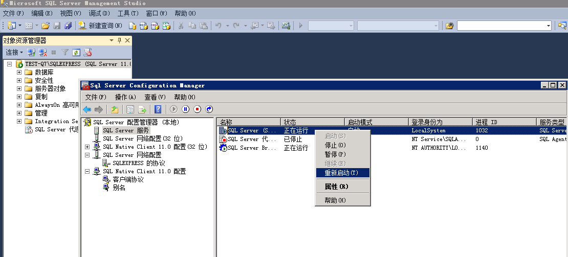568x257 pixels.
Task: Select the 管理 folder in Object Explorer
Action: point(41,113)
